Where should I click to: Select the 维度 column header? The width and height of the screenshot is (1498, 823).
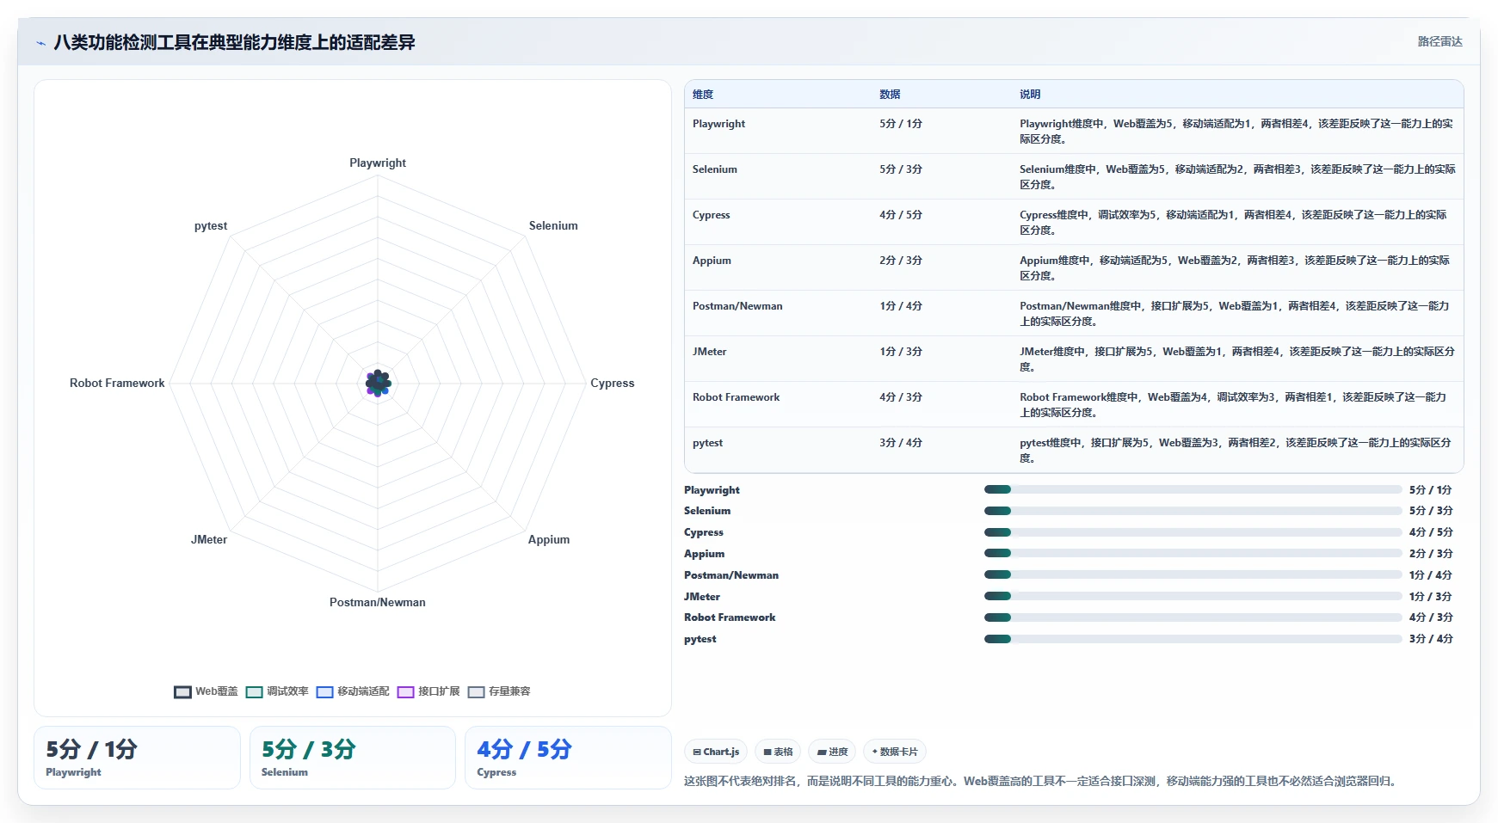(x=703, y=95)
